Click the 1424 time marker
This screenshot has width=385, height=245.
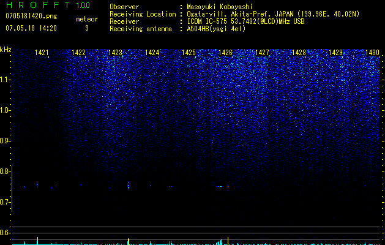152,53
